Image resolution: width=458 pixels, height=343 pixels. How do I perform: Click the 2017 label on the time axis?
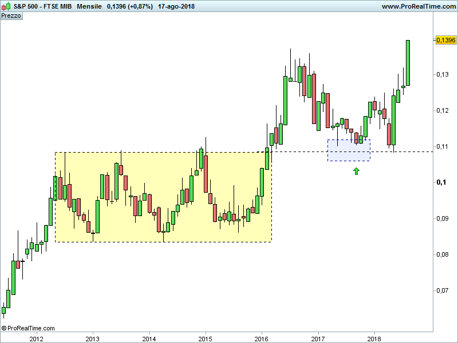[318, 339]
